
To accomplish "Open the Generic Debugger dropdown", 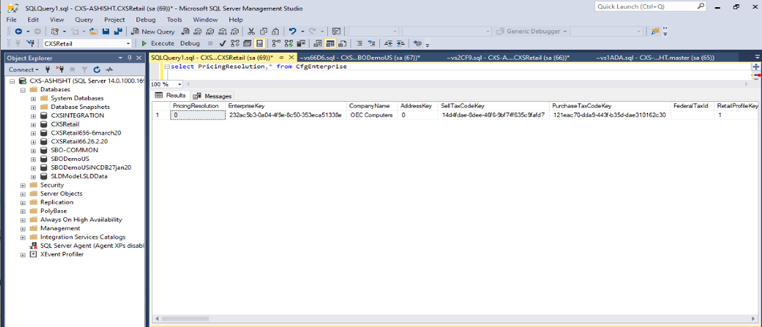I will tap(565, 31).
